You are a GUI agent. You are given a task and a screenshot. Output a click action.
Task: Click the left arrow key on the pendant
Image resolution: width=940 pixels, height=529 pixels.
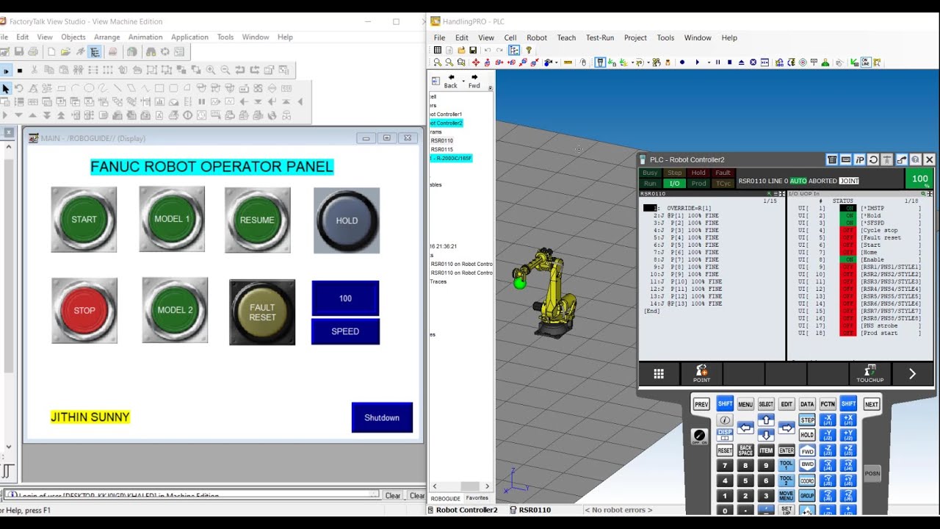[x=745, y=428]
